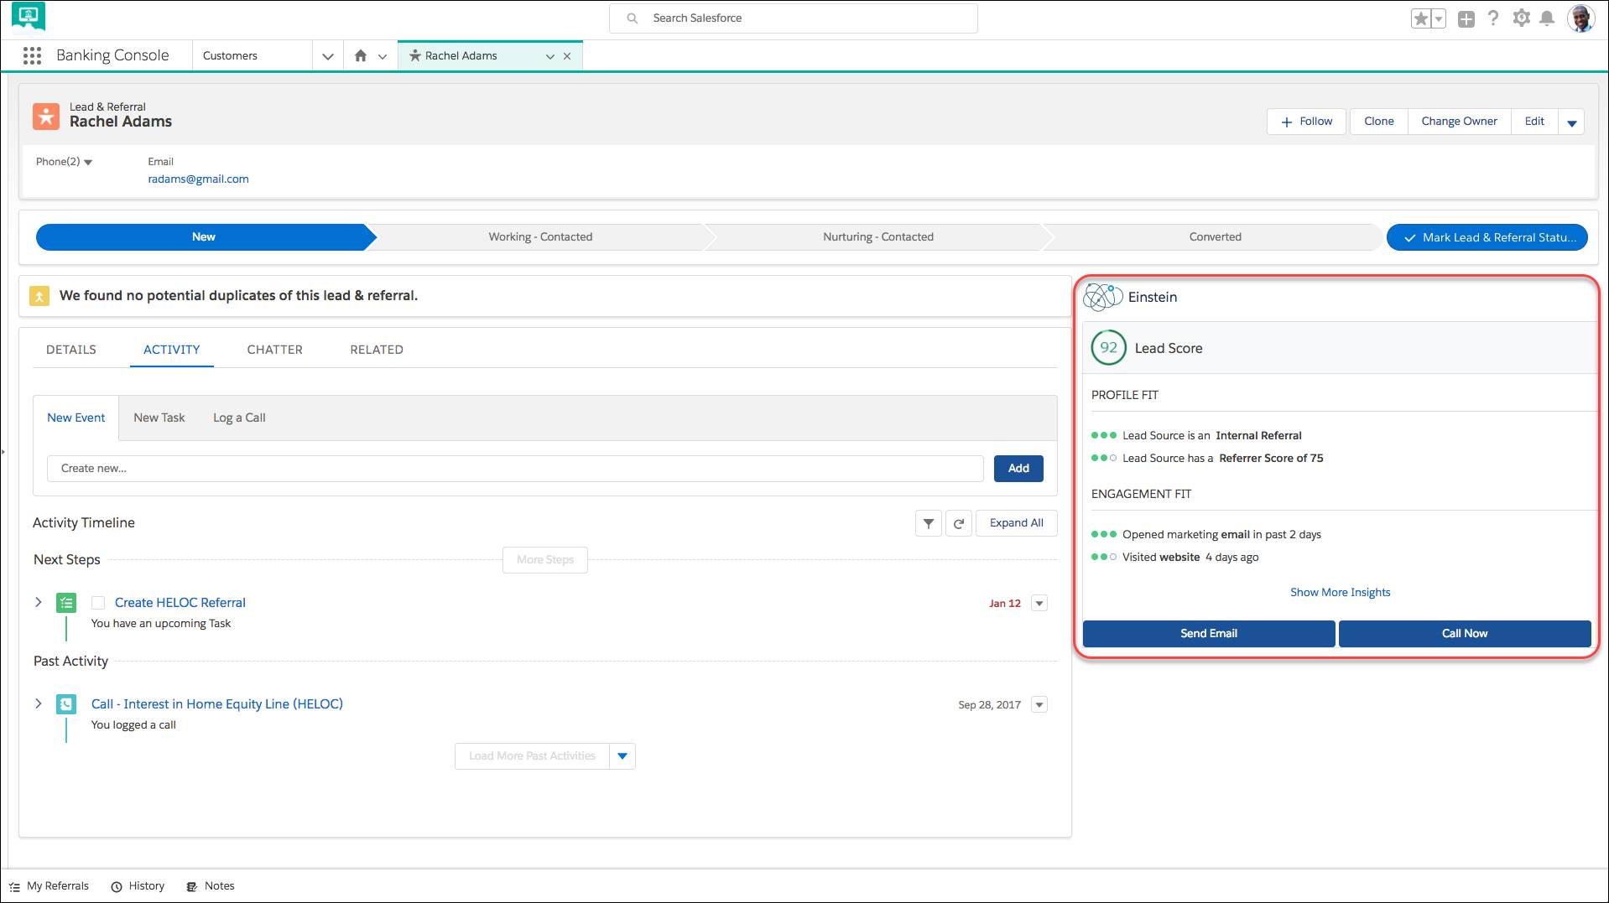Click the Banking Console logo icon
This screenshot has width=1609, height=903.
29,16
